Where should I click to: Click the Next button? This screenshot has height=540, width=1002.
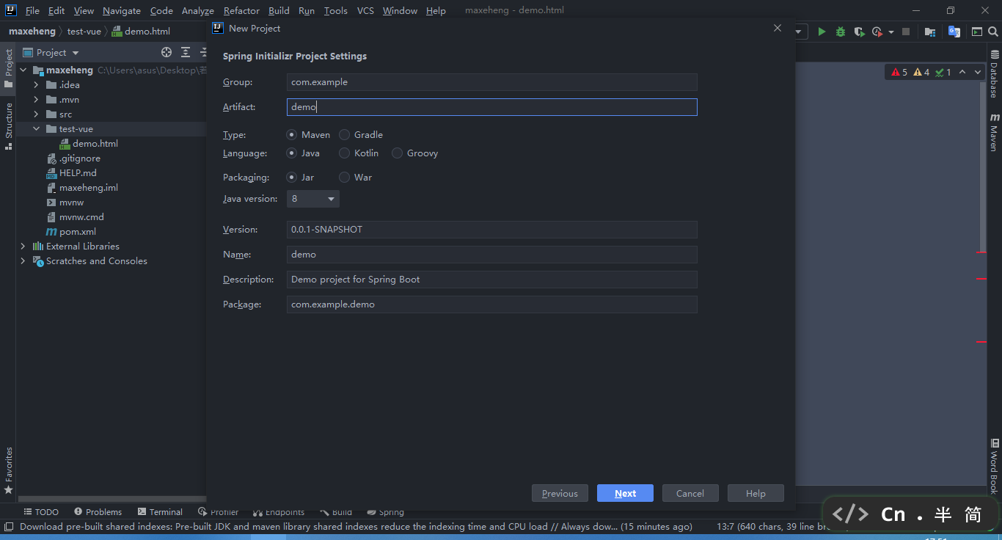click(x=625, y=493)
